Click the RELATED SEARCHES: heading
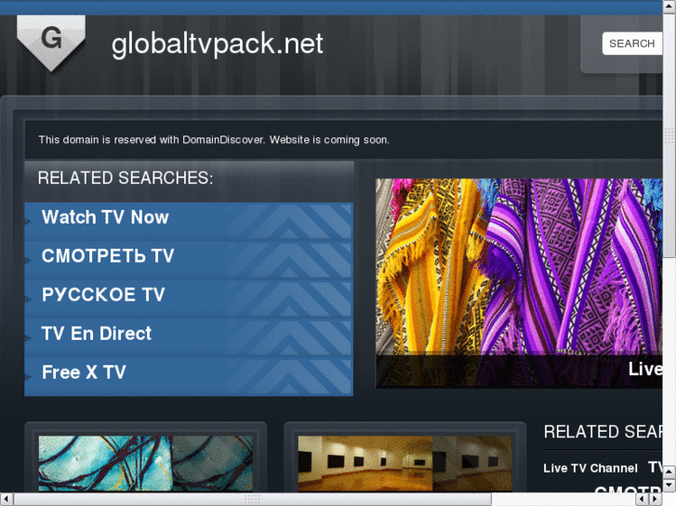This screenshot has height=506, width=676. (x=126, y=178)
